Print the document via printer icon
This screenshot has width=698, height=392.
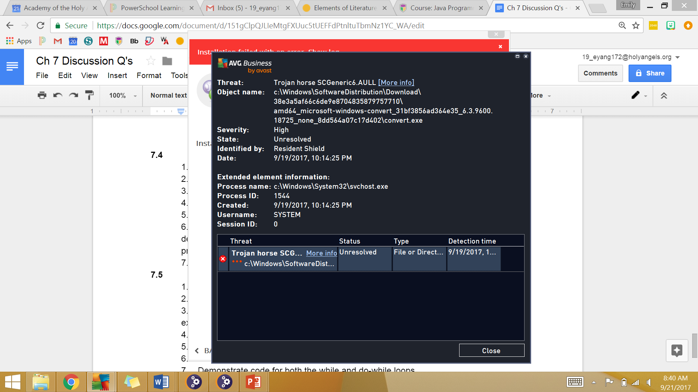click(x=42, y=95)
